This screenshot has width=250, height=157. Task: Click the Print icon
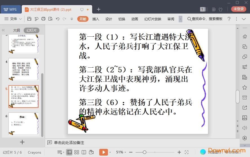click(x=43, y=19)
